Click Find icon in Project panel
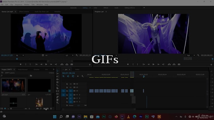This screenshot has height=120, width=214. click(41, 109)
